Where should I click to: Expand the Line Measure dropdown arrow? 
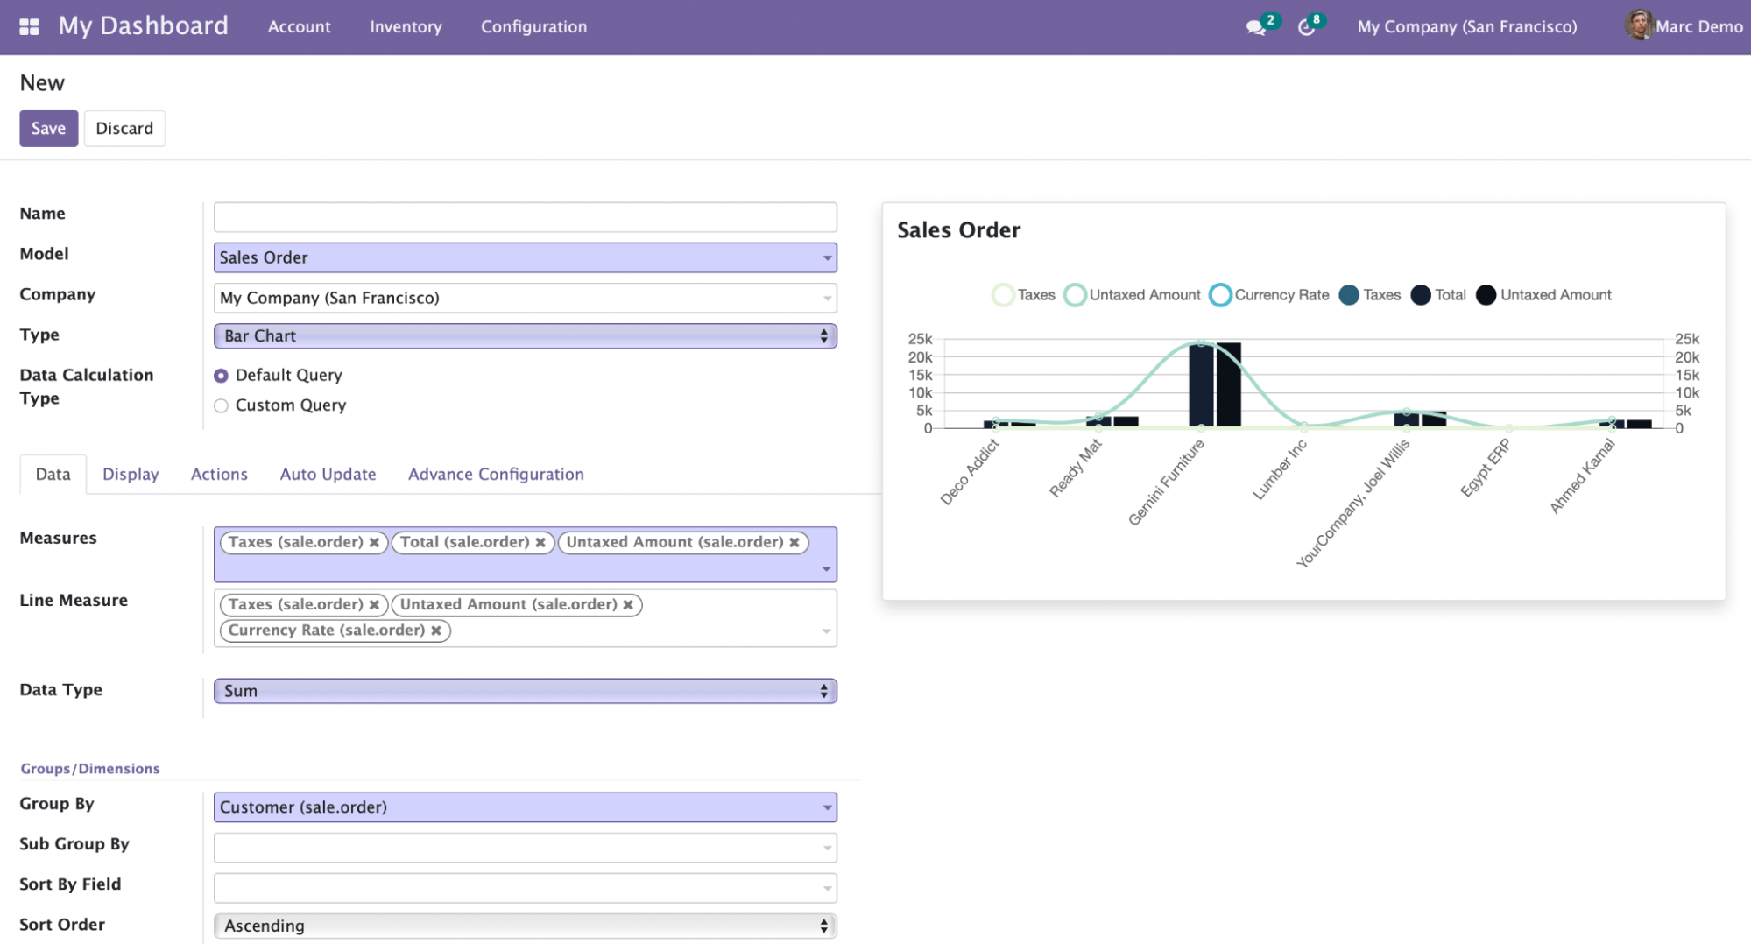click(x=826, y=631)
